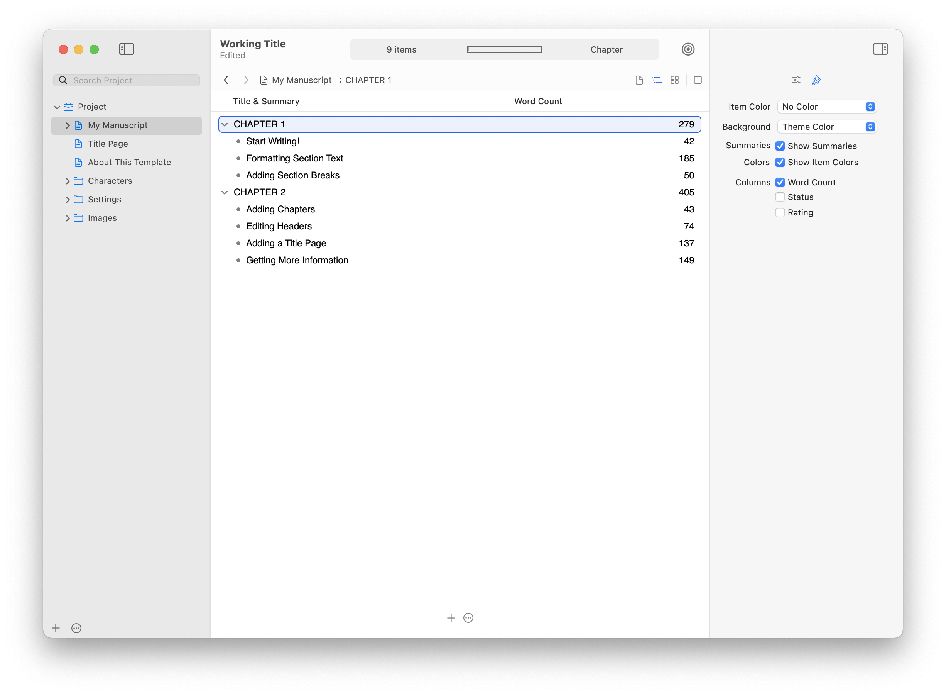Open outline more options ellipsis
The width and height of the screenshot is (946, 695).
(x=468, y=618)
